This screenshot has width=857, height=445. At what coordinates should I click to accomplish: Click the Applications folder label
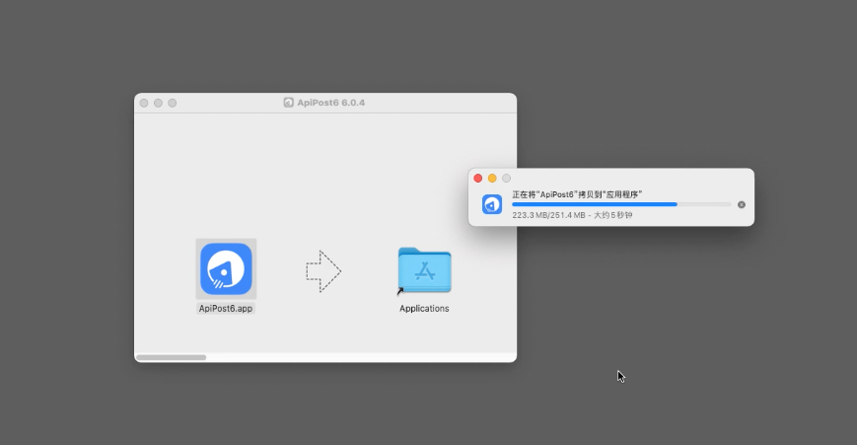click(x=424, y=308)
